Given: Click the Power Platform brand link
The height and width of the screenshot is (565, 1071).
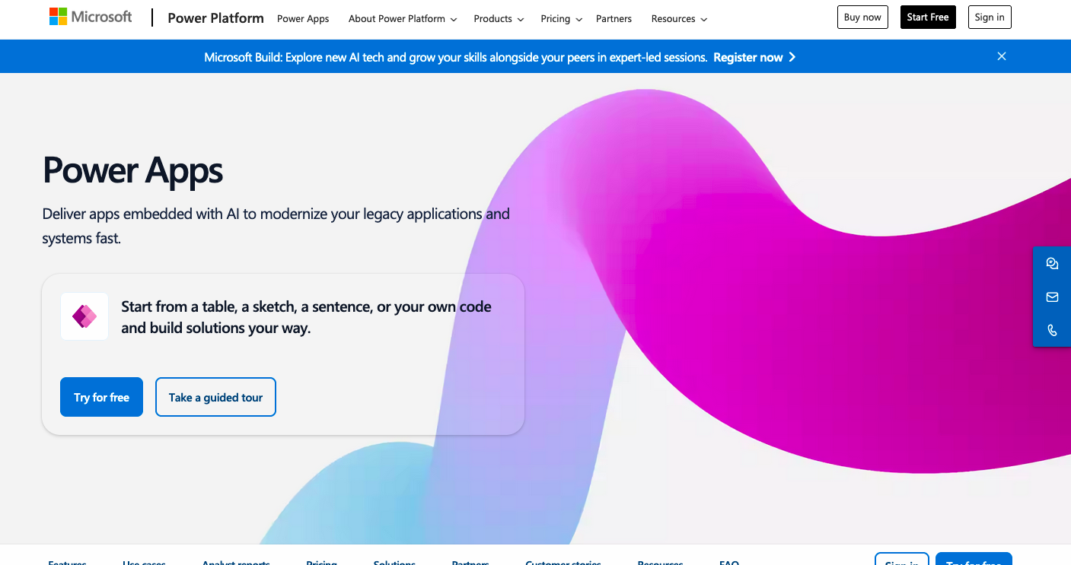Looking at the screenshot, I should (x=216, y=18).
